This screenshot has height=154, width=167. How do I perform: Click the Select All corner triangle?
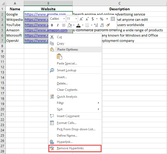(3, 3)
